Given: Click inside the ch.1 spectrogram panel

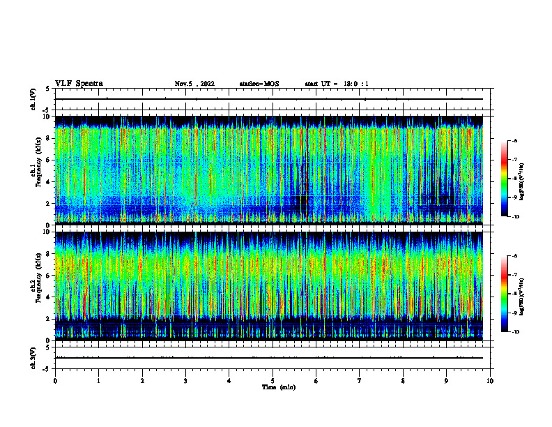Looking at the screenshot, I should 268,170.
